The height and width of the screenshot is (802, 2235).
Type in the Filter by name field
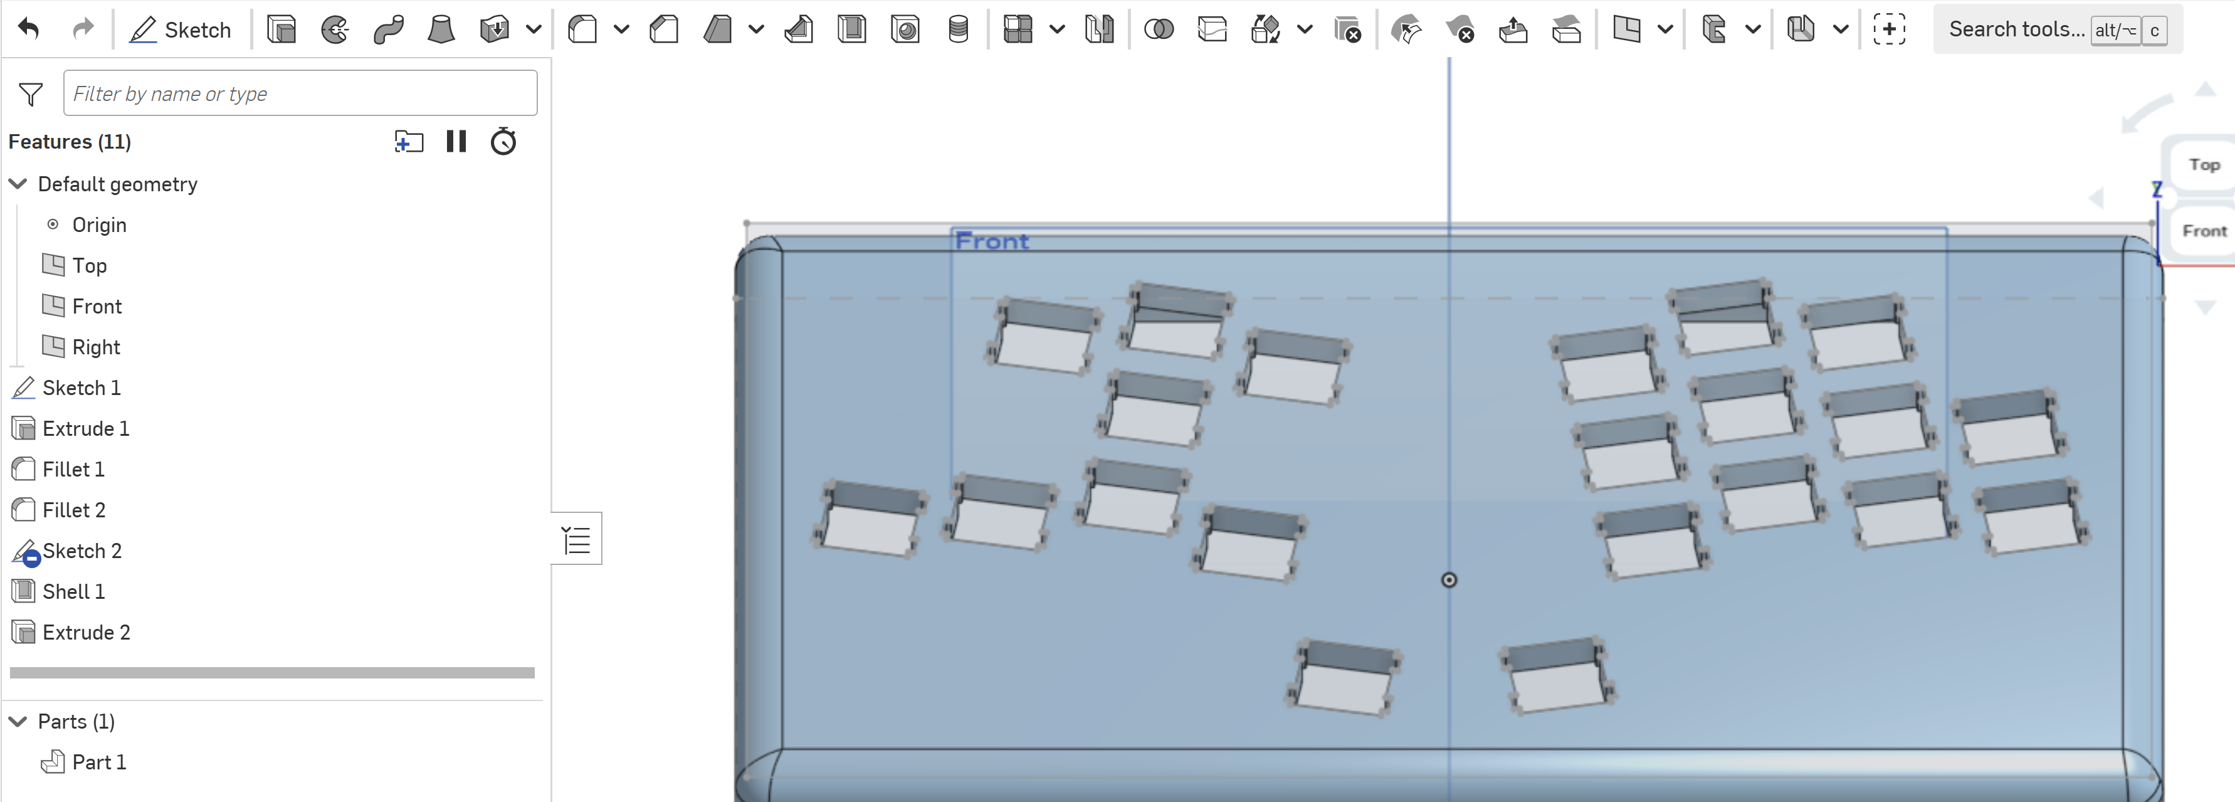tap(299, 93)
